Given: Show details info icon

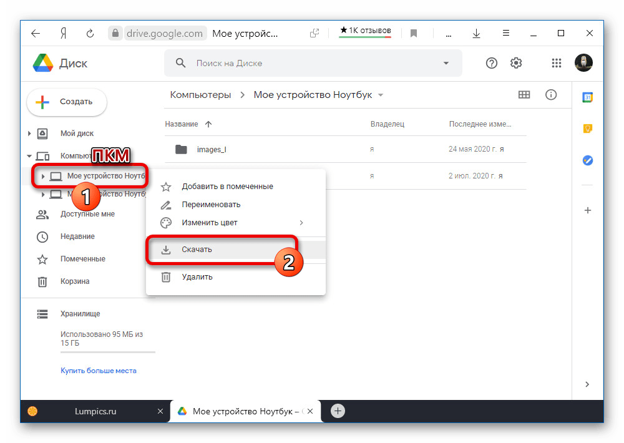Looking at the screenshot, I should tap(551, 95).
